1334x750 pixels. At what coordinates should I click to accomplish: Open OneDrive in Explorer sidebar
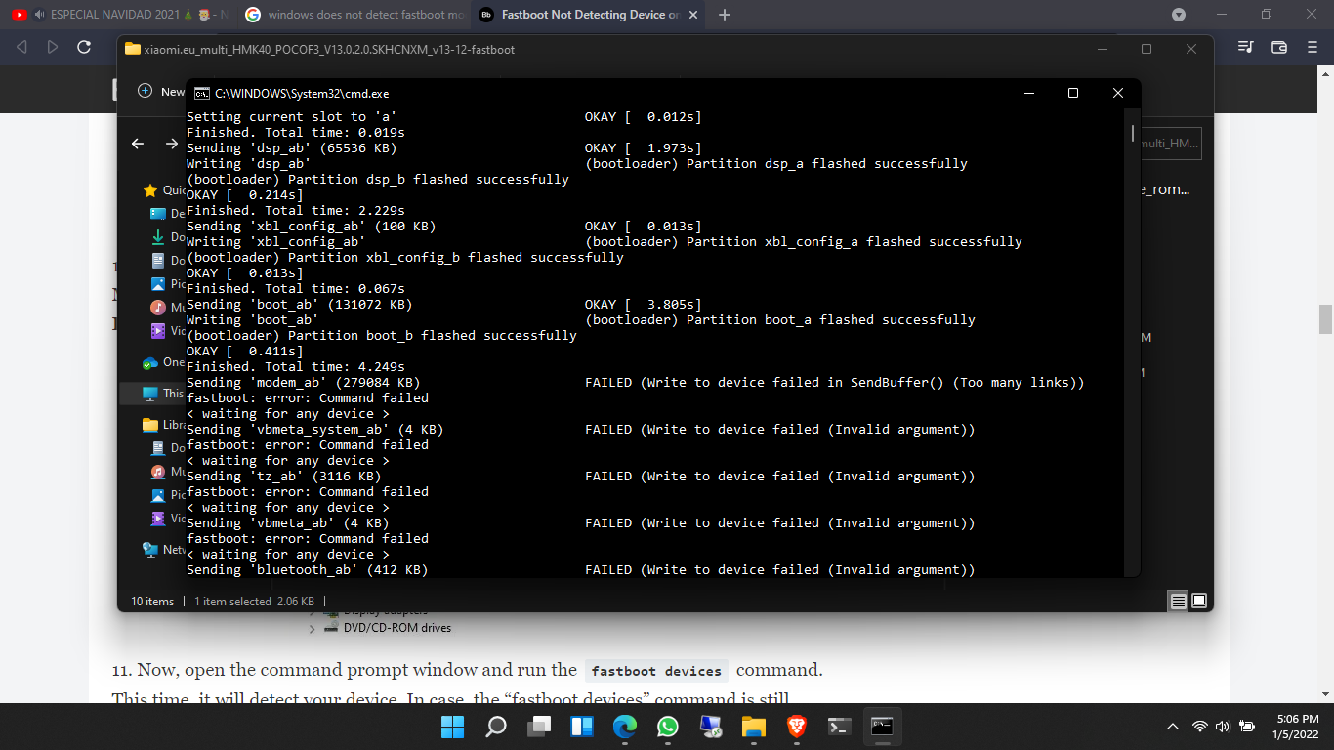[164, 362]
